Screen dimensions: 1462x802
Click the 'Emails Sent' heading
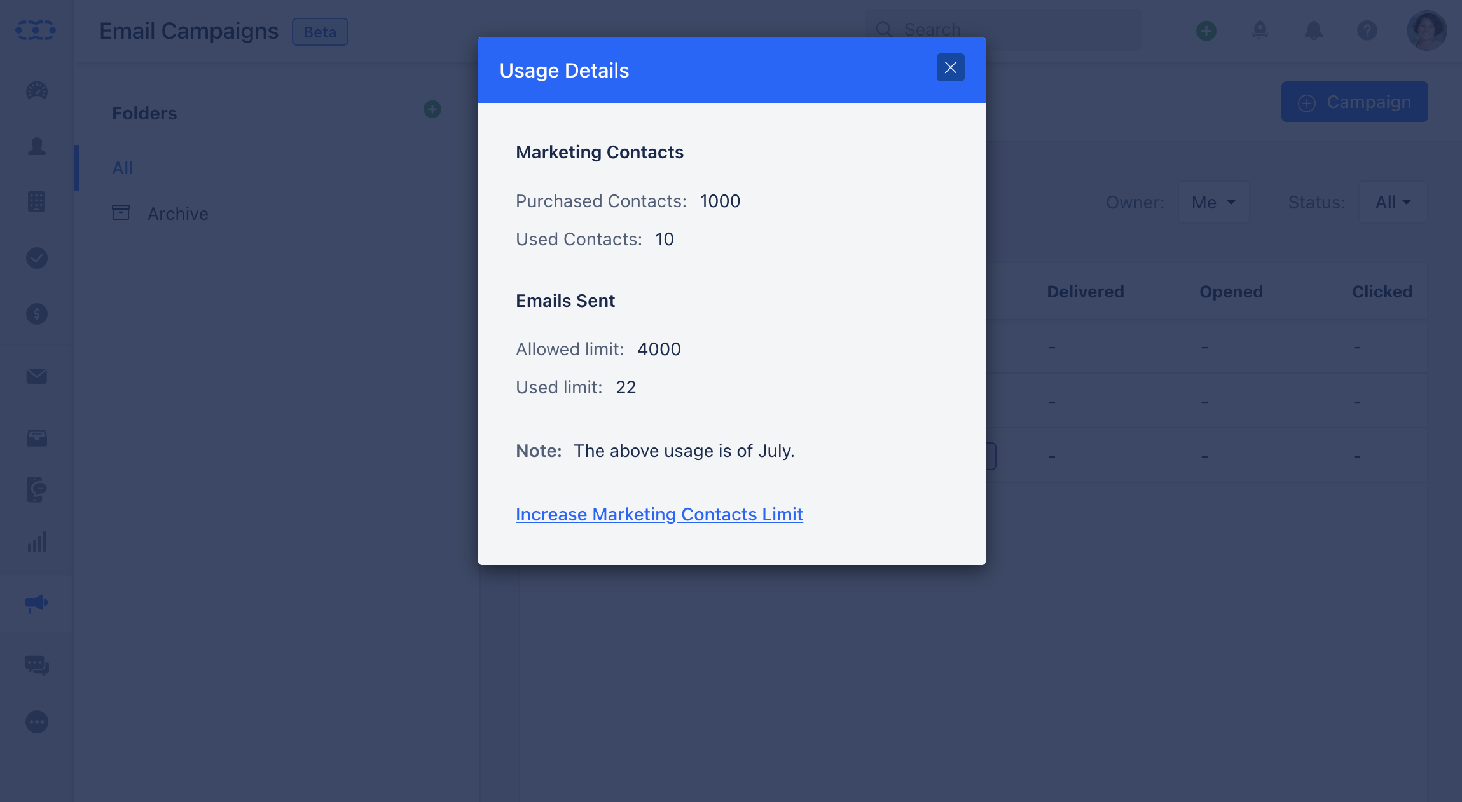click(x=565, y=301)
